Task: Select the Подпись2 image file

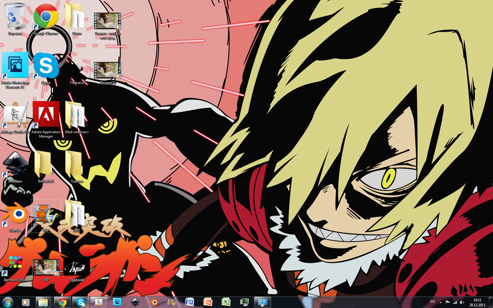Action: tap(77, 269)
